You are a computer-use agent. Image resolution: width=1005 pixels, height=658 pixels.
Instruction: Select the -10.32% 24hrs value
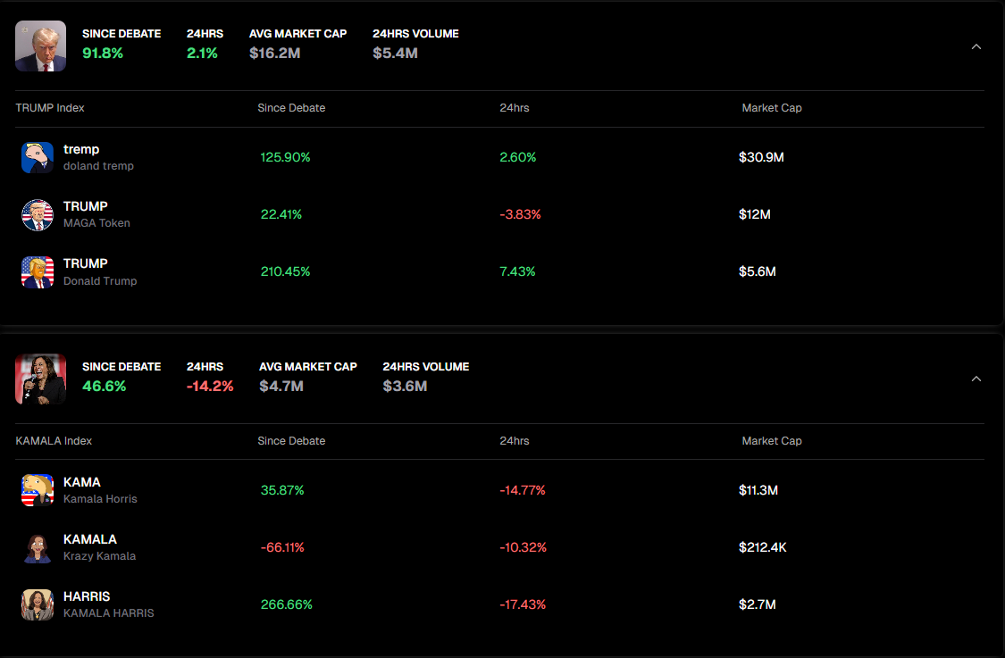pyautogui.click(x=523, y=548)
